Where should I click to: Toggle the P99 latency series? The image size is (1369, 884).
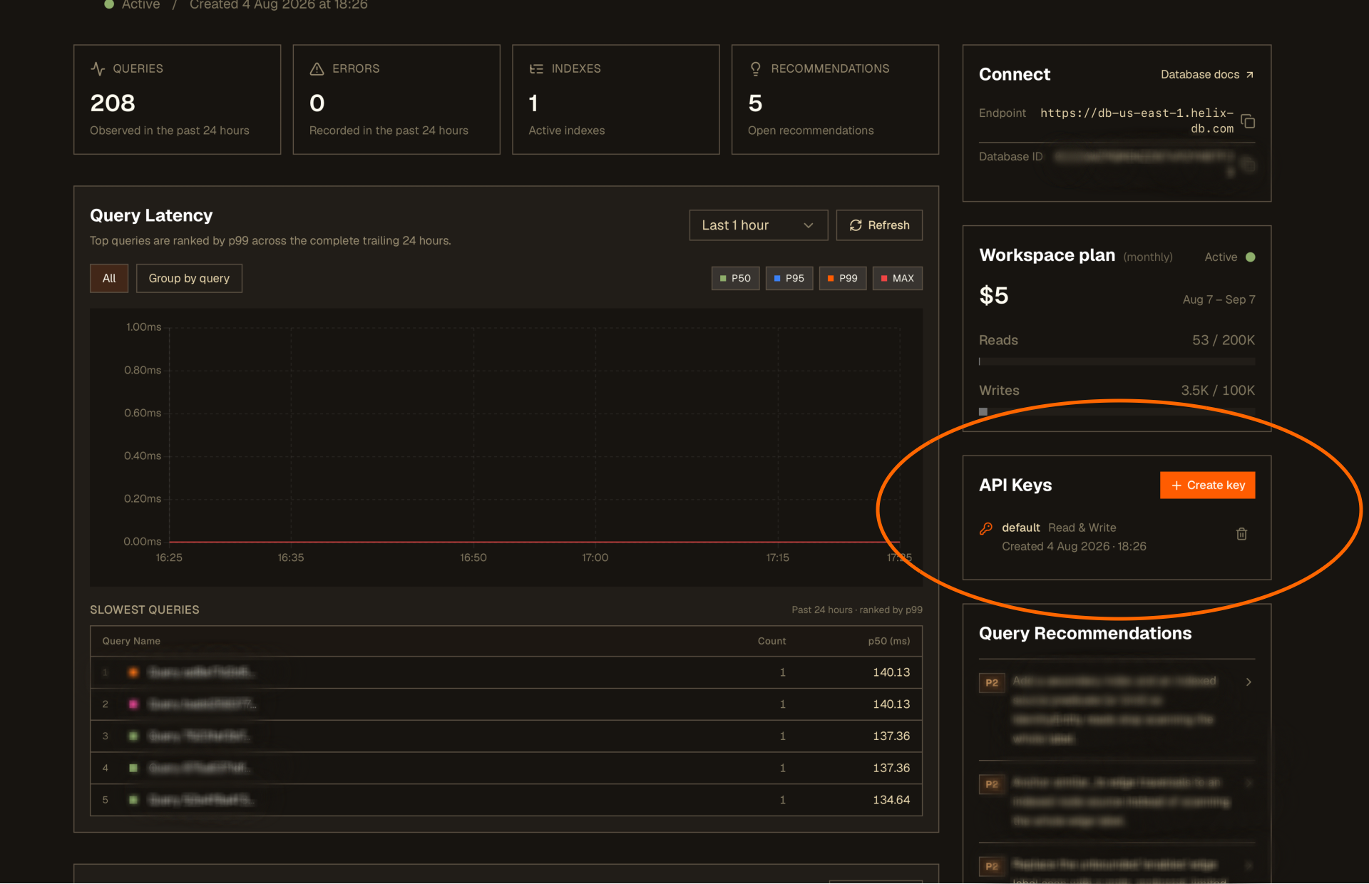click(x=843, y=278)
